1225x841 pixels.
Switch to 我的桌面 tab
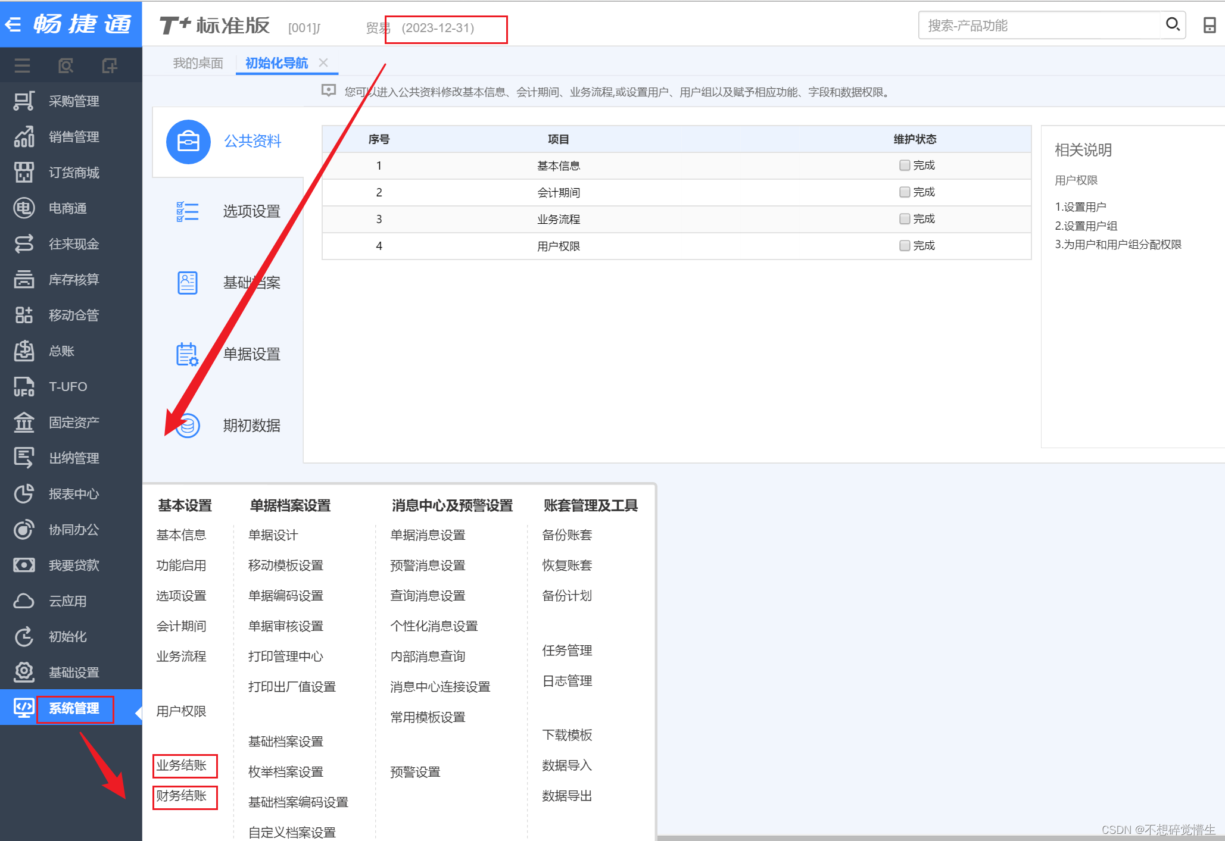click(198, 63)
